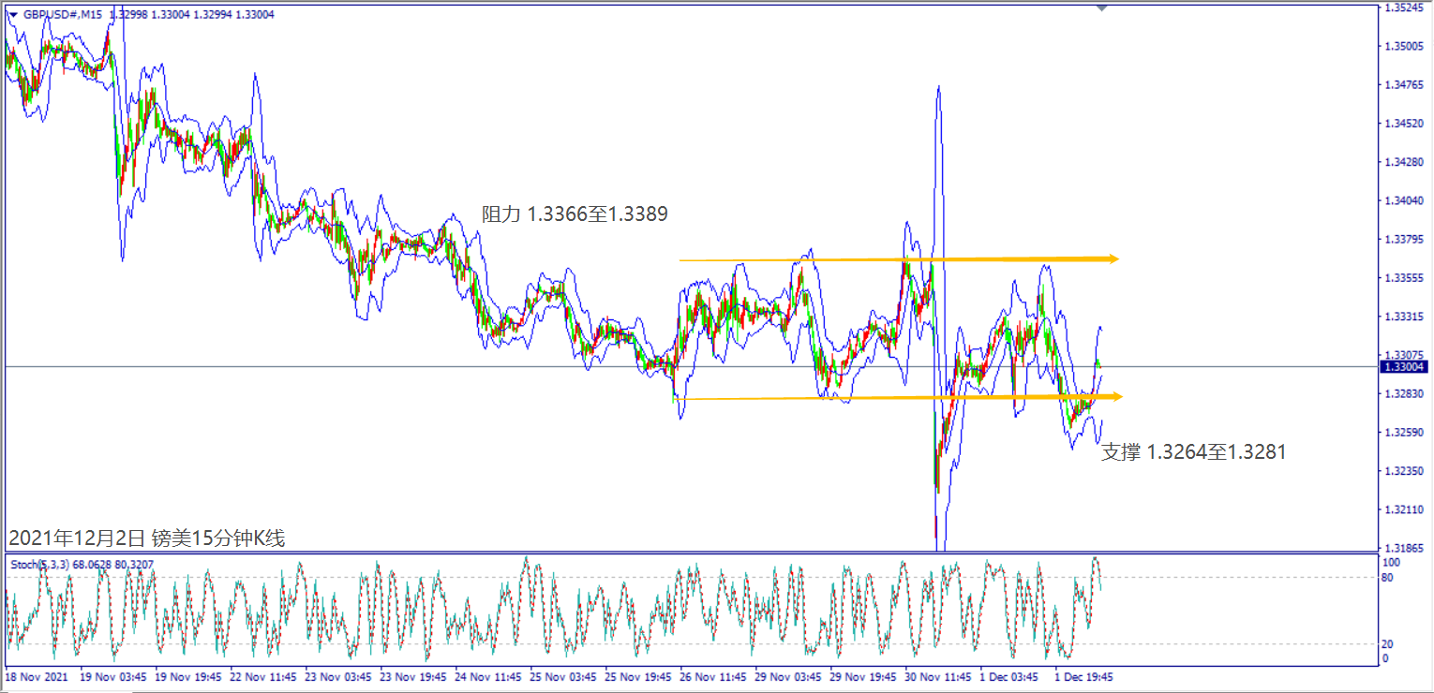Screen dimensions: 1434x693
Task: Click price axis value 1.31865
Action: tap(1404, 548)
